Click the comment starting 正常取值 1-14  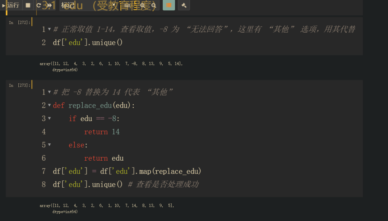204,29
